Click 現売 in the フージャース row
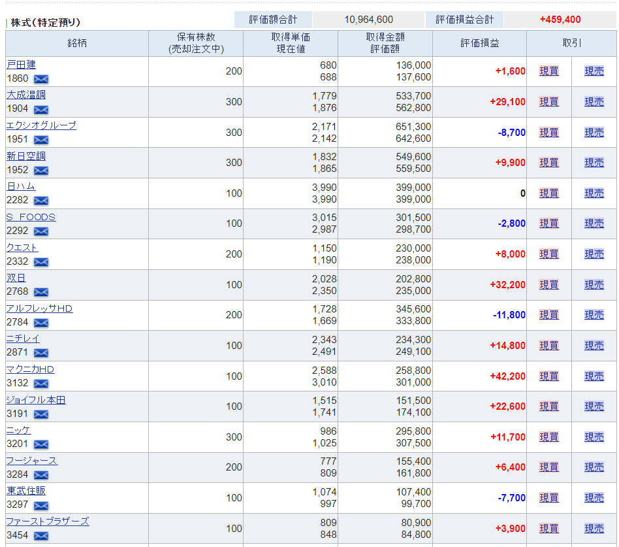The height and width of the screenshot is (547, 619). (x=594, y=467)
